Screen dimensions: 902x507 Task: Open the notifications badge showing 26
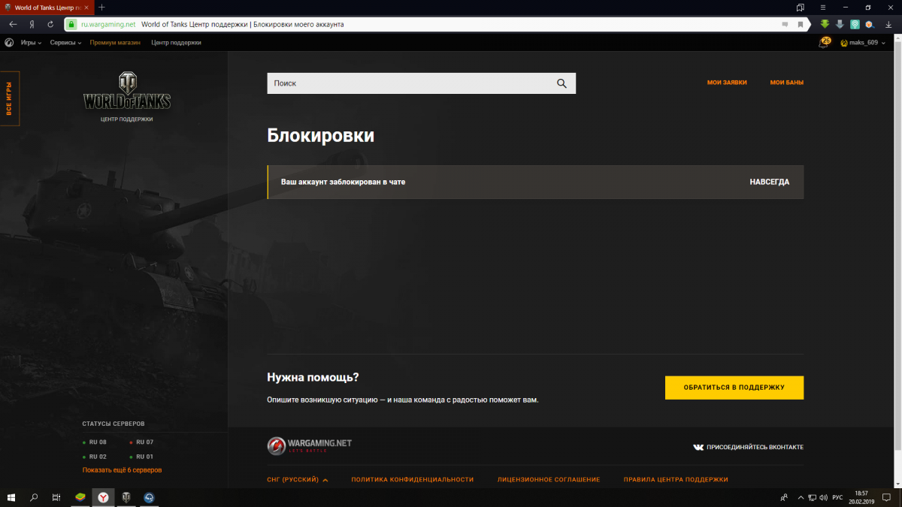825,42
